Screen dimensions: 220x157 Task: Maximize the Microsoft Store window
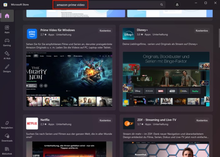(206, 3)
